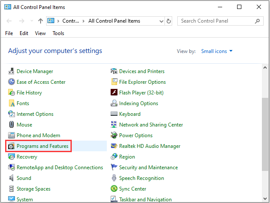Click the Security and Maintenance flag icon
Screen dimensions: 270x203
114,167
